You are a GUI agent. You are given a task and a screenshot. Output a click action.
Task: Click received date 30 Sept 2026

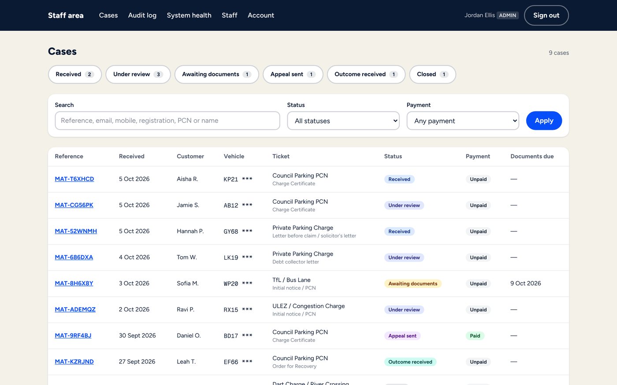pyautogui.click(x=138, y=335)
